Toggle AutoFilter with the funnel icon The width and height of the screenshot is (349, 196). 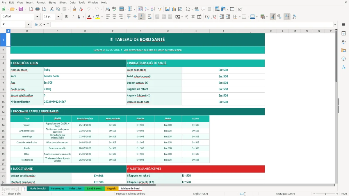pos(160,9)
